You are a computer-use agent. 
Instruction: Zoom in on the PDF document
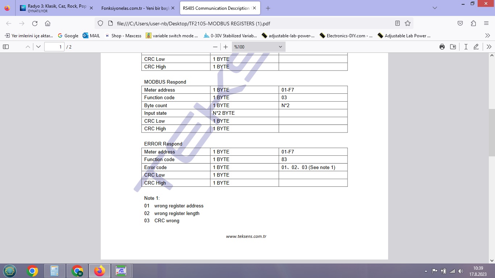pyautogui.click(x=226, y=47)
